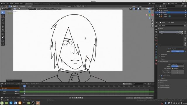Open the Linux Mint start menu

coord(2,103)
